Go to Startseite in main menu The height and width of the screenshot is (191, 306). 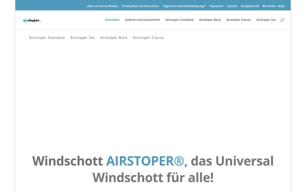[x=112, y=20]
